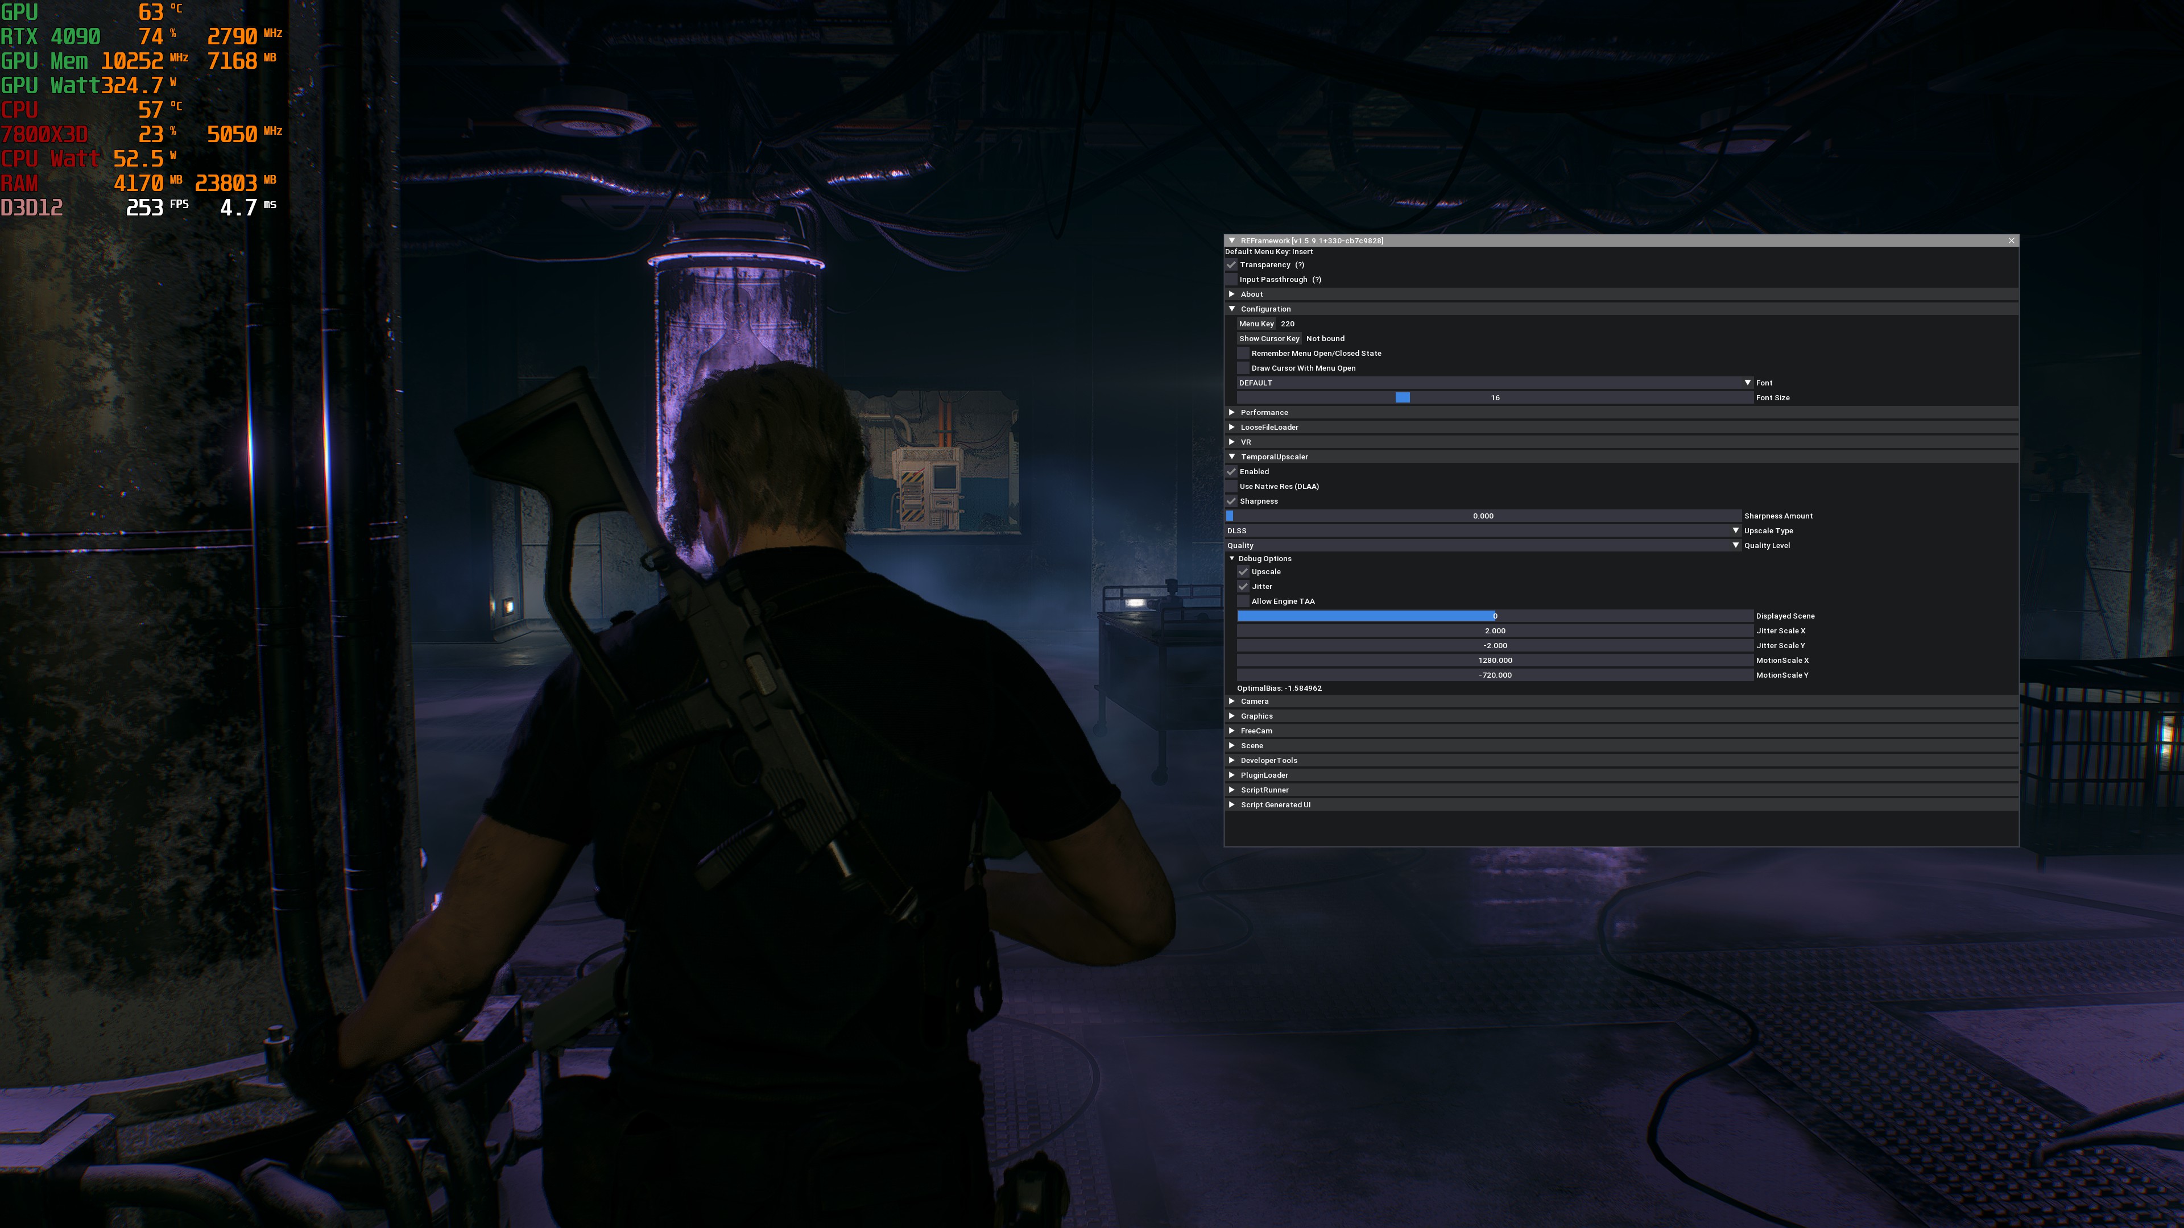Click the MotionScale Y value field
The image size is (2184, 1228).
click(x=1495, y=675)
